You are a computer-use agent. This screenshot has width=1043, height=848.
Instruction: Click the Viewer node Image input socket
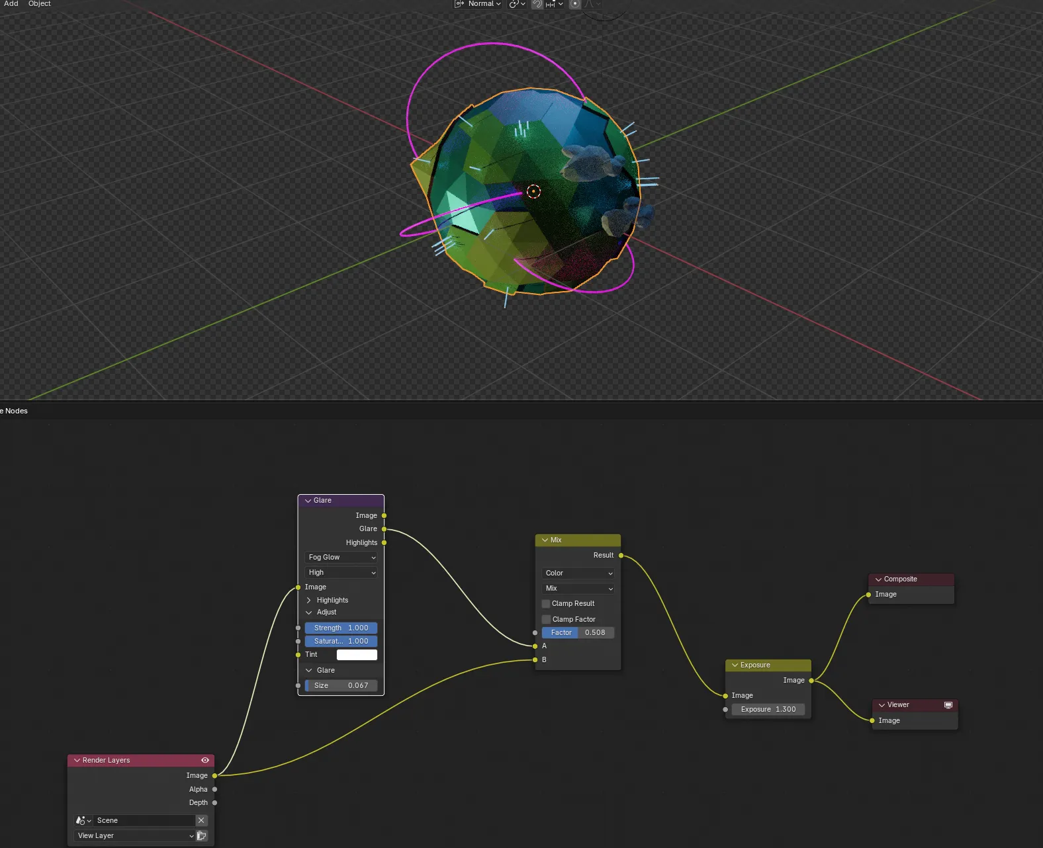[872, 720]
